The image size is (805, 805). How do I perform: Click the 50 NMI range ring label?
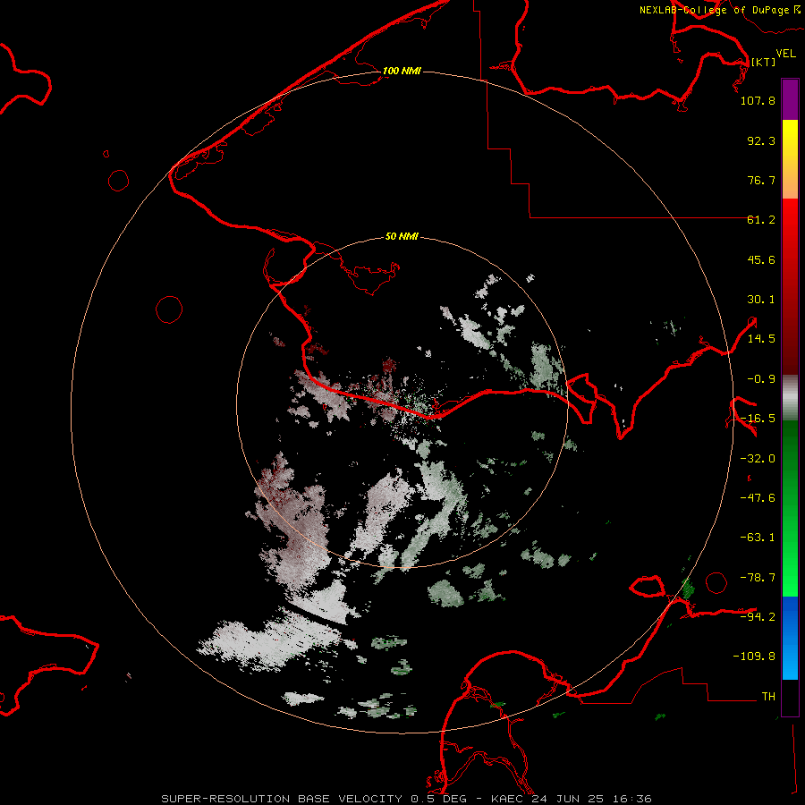click(402, 237)
